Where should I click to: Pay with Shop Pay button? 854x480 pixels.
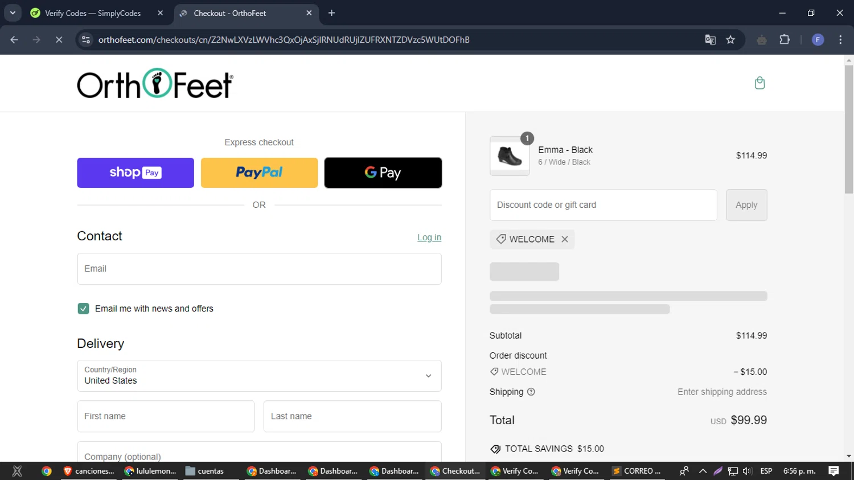pos(136,173)
